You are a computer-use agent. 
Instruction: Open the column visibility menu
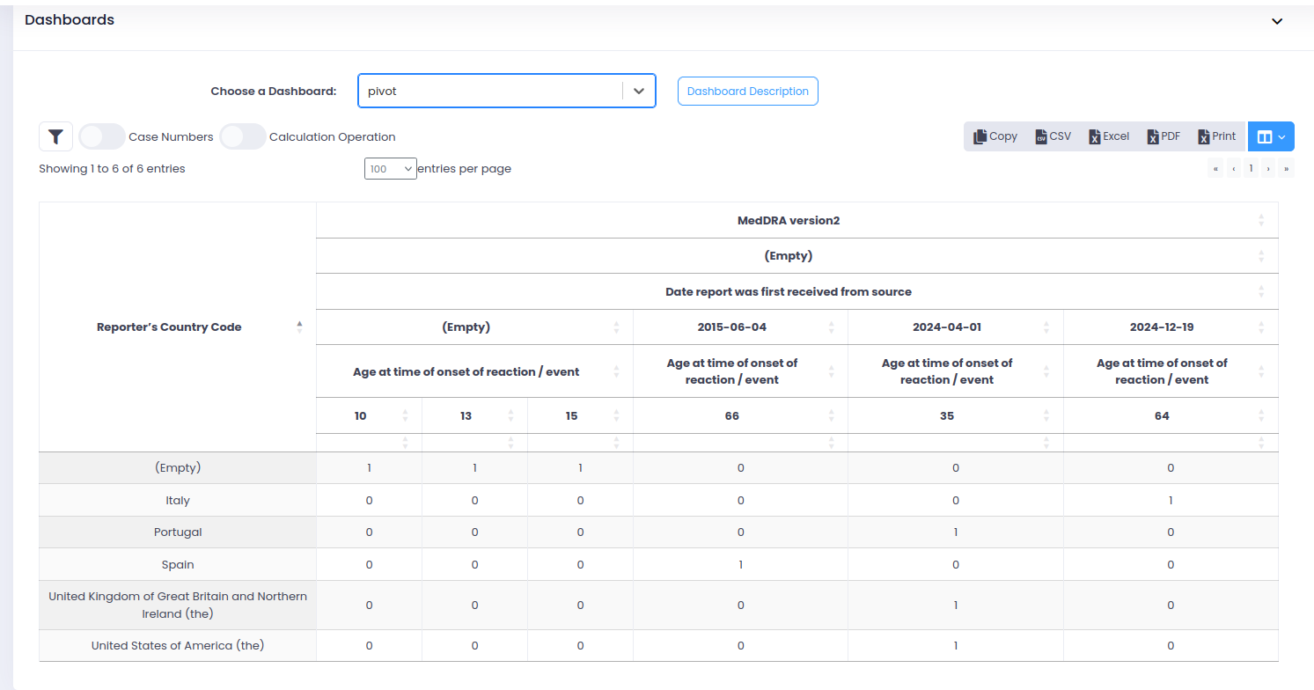(1271, 136)
